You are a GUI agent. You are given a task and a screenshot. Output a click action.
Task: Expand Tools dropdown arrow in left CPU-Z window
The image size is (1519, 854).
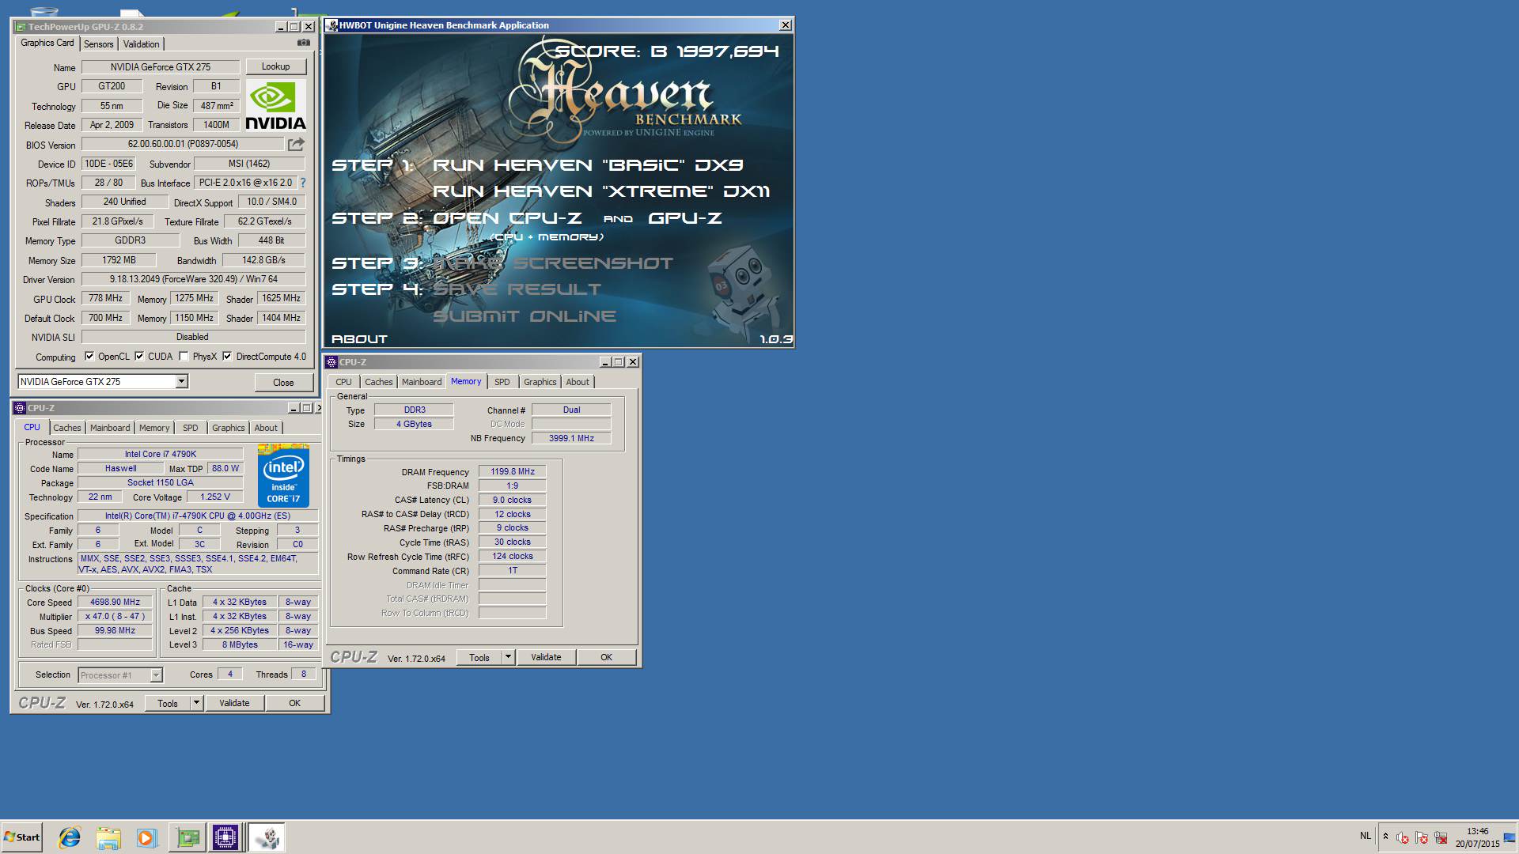click(196, 703)
